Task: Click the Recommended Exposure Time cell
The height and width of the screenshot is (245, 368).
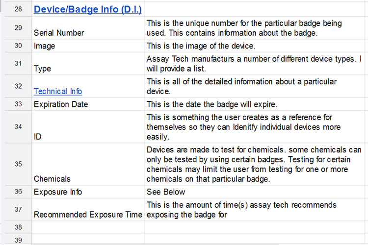Action: click(x=88, y=214)
